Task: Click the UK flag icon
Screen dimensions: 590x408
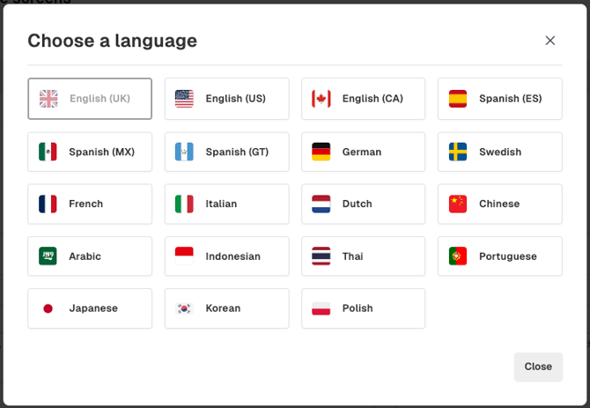Action: pyautogui.click(x=48, y=99)
